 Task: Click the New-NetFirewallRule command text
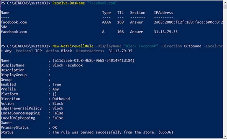[73, 46]
